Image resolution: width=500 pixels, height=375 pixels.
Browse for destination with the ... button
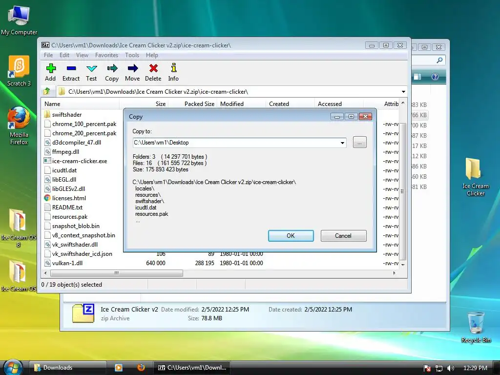[360, 142]
